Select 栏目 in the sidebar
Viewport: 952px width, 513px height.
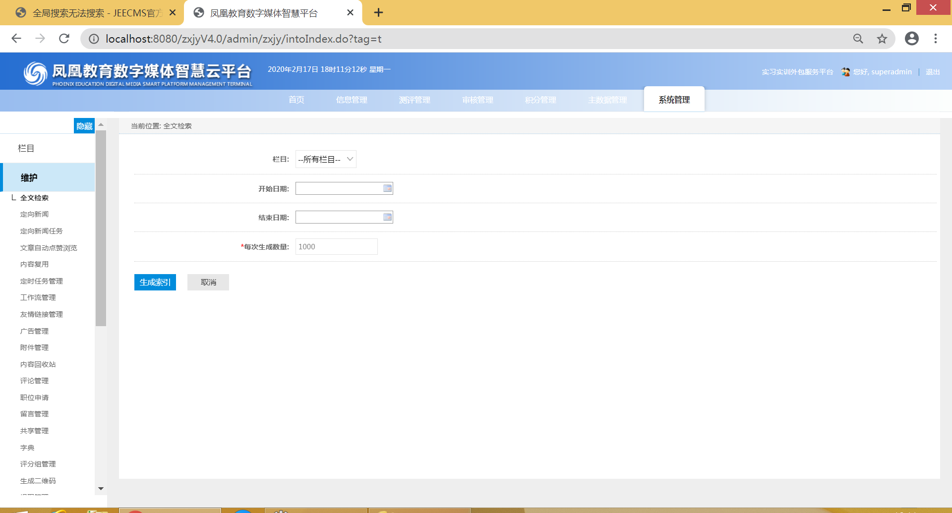pyautogui.click(x=26, y=148)
